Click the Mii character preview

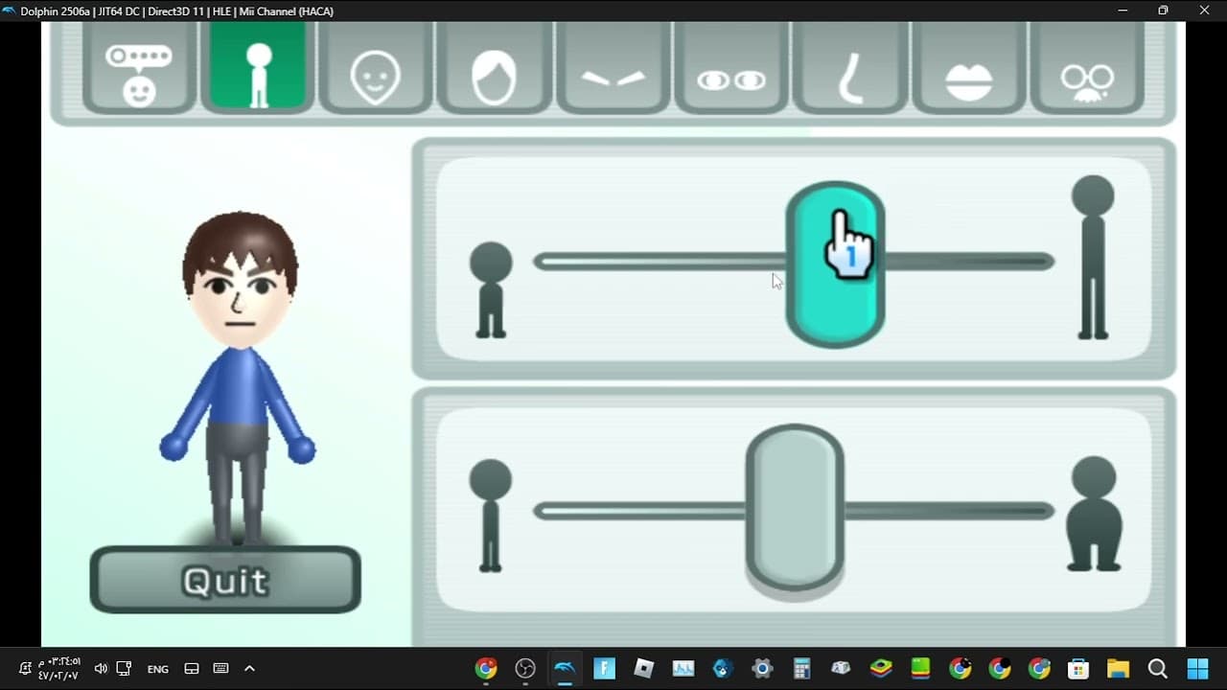pyautogui.click(x=238, y=379)
